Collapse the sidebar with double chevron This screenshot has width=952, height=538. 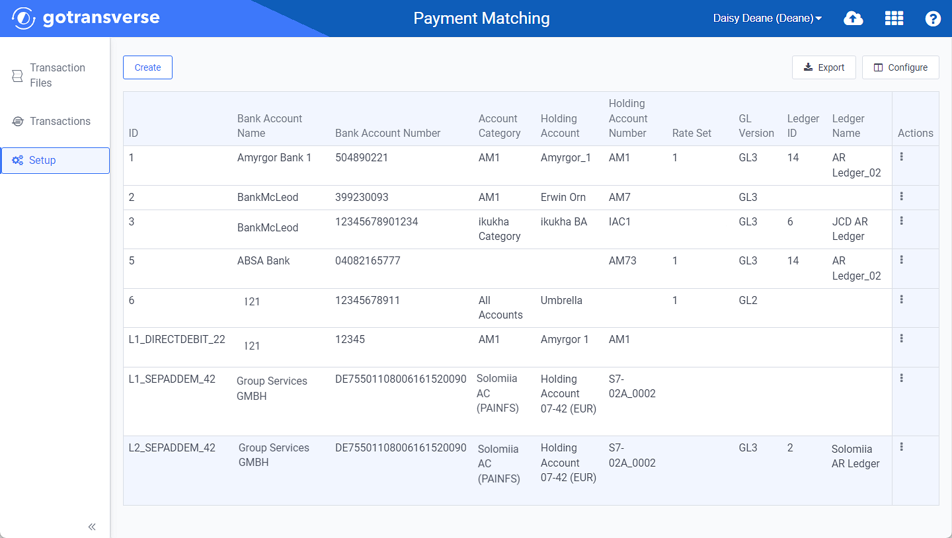[92, 527]
